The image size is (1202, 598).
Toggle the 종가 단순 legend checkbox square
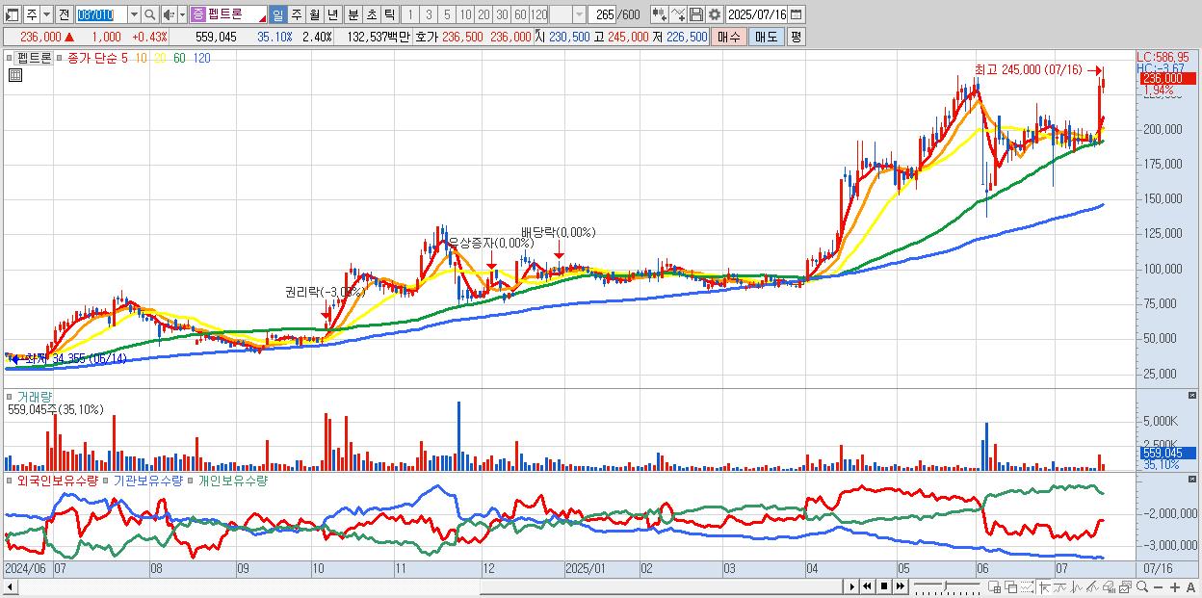pos(60,59)
